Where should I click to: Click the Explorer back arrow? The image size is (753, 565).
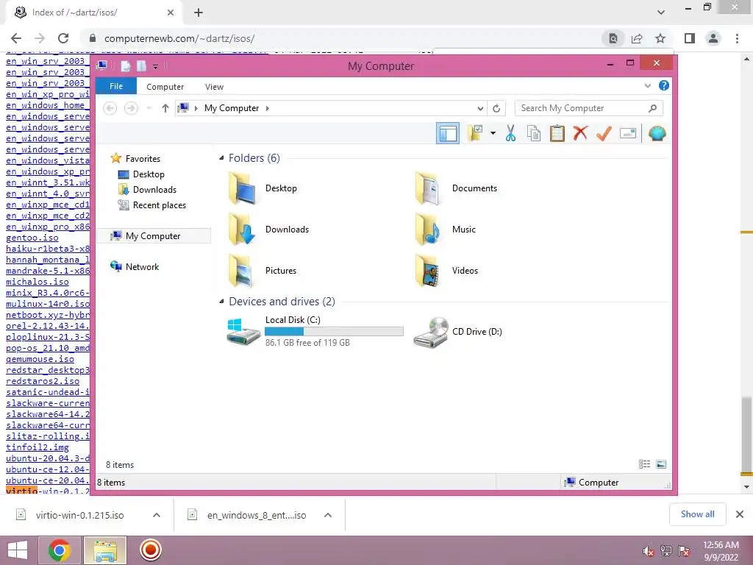click(110, 108)
